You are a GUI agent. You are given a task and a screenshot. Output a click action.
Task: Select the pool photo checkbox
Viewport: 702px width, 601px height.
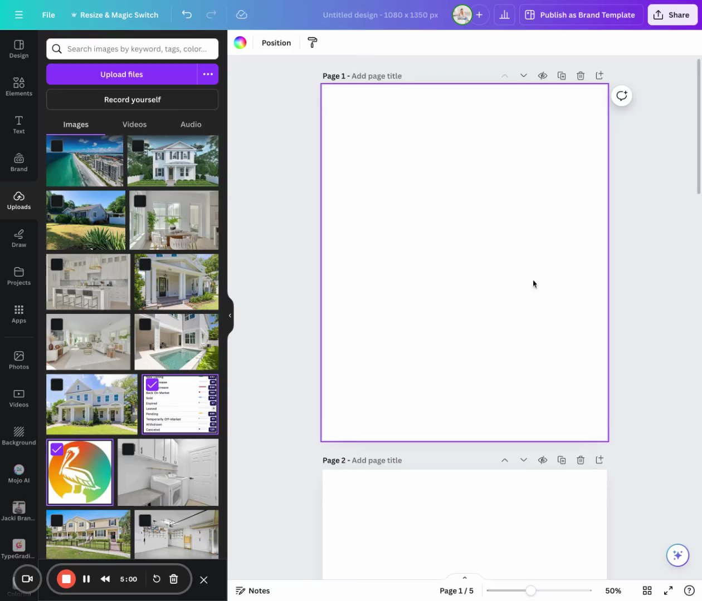click(145, 324)
